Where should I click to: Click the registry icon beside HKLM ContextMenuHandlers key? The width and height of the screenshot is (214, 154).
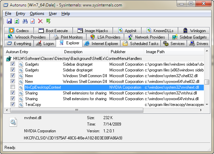[9, 59]
